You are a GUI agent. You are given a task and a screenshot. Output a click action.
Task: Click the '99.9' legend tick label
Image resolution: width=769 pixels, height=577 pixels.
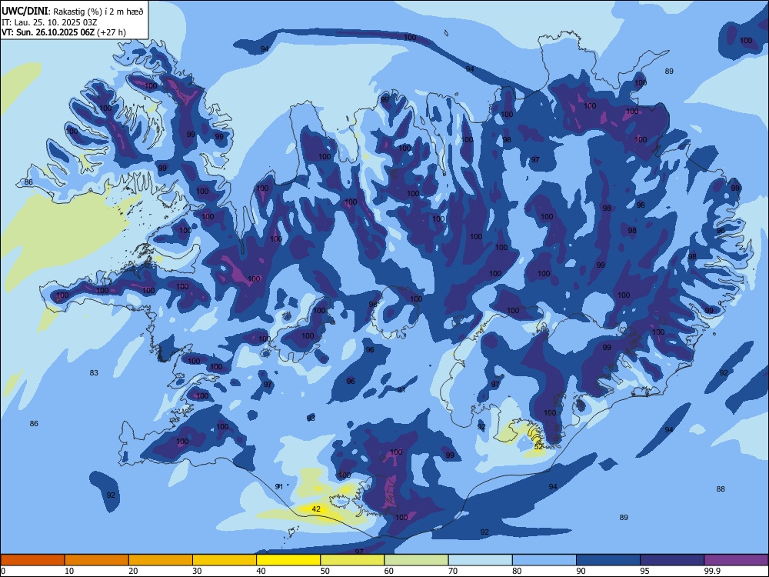(x=711, y=571)
